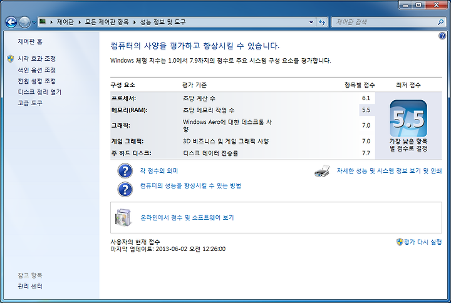Screen dimensions: 451x303
Task: Click the 5.5 base score badge
Action: point(408,118)
